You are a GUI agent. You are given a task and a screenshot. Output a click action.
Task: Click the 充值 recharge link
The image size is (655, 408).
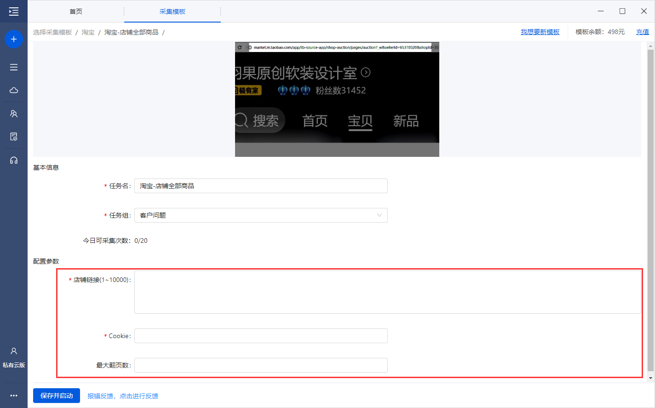click(x=643, y=32)
